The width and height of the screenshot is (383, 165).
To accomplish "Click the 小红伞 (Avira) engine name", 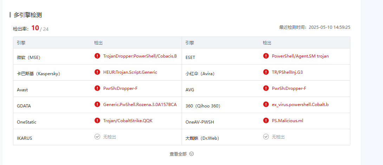I will (200, 73).
